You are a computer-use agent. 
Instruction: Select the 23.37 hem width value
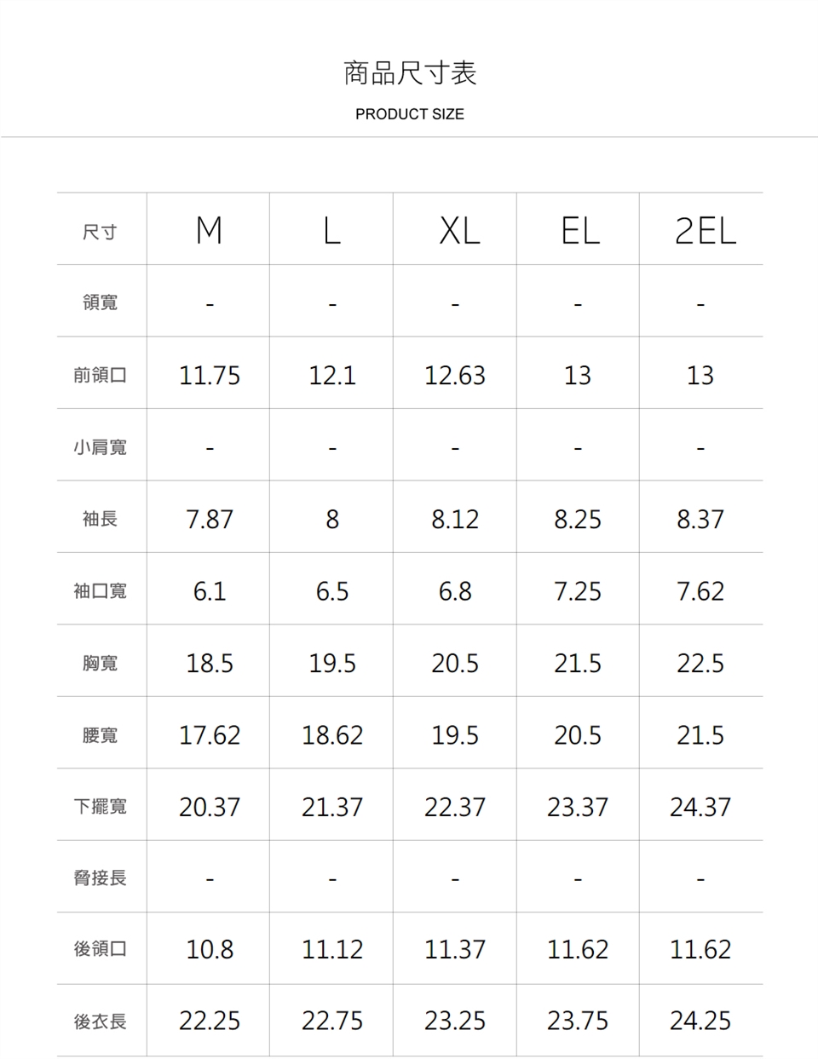coord(578,806)
